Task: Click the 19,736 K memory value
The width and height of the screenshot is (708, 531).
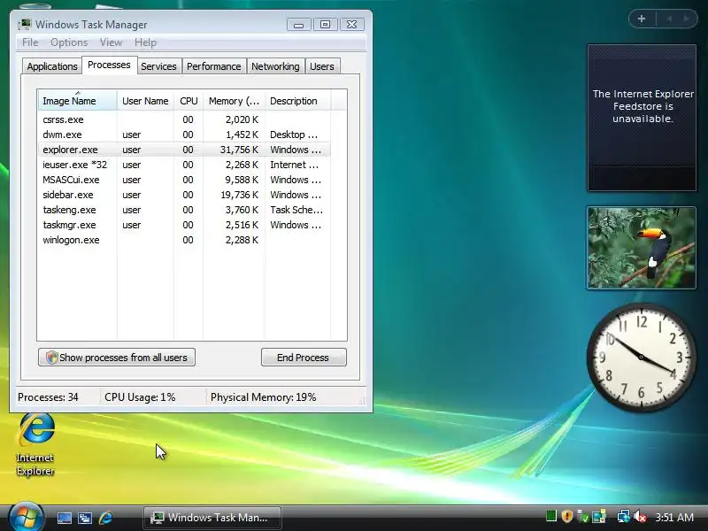Action: [x=239, y=195]
